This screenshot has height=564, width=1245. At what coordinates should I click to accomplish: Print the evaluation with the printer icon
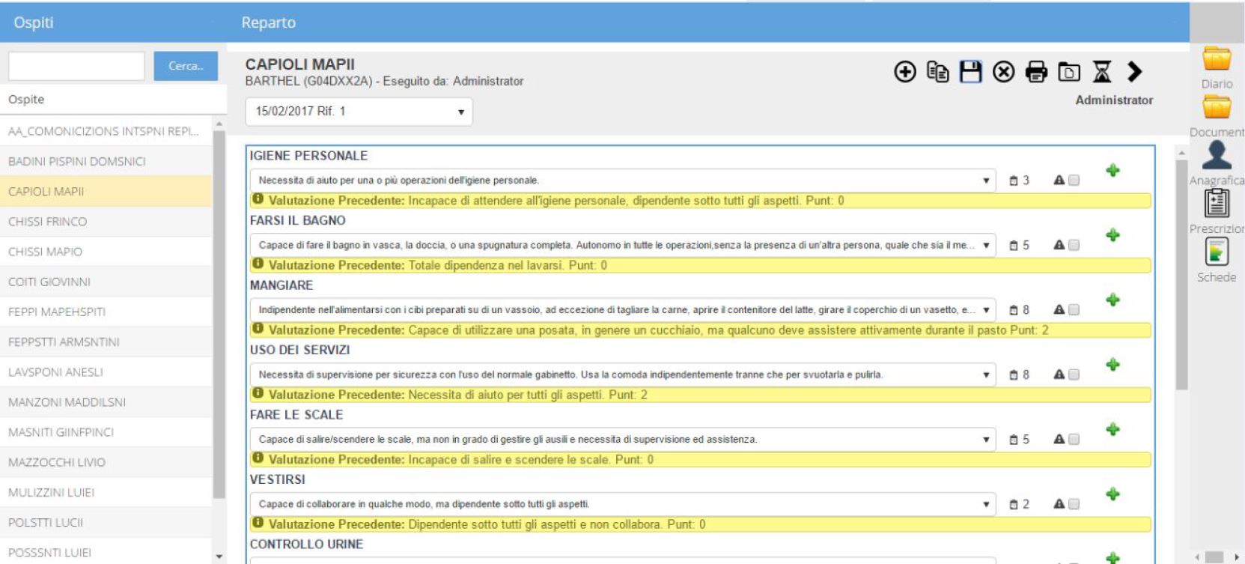tap(1036, 72)
